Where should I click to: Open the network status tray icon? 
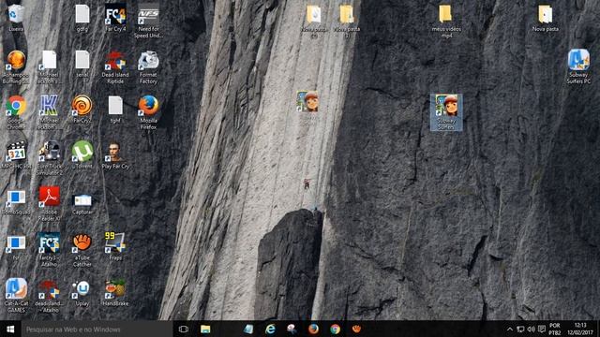click(520, 329)
